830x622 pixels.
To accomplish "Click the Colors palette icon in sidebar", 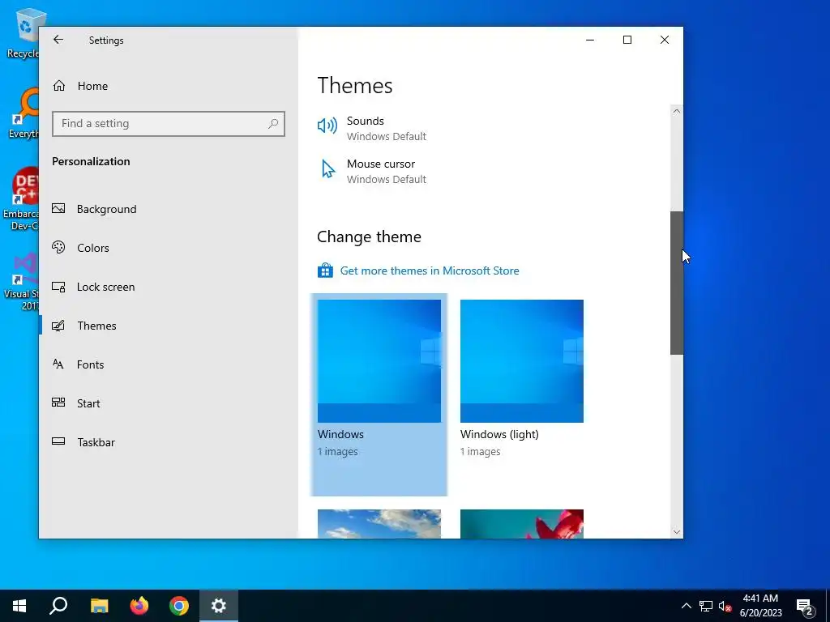I will point(58,247).
